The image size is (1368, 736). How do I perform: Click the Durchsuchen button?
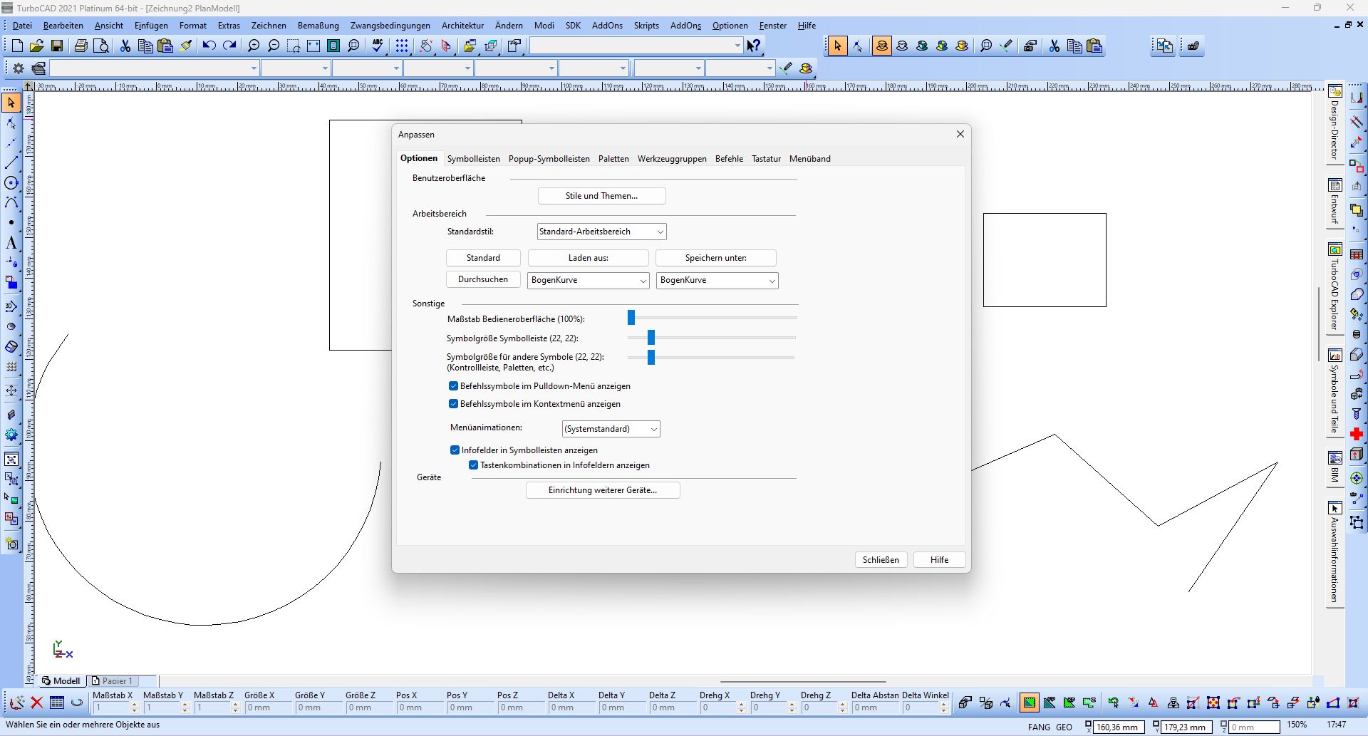point(483,279)
